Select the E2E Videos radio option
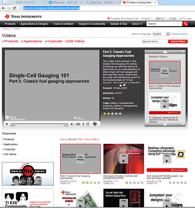 tap(66, 42)
